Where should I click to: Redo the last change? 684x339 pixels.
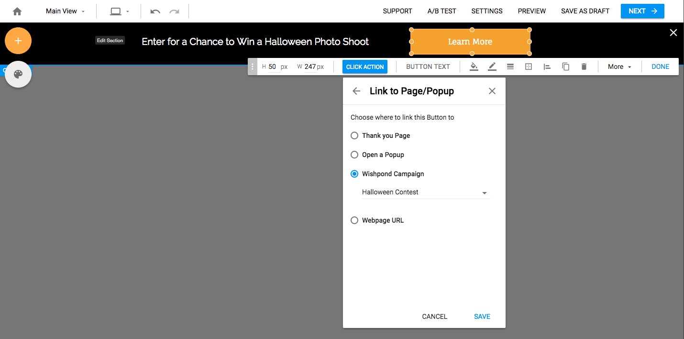click(x=173, y=11)
